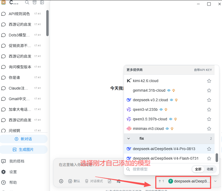This screenshot has width=222, height=191.
Task: Favorite qwen3-vl:235b with its star
Action: pos(209,109)
